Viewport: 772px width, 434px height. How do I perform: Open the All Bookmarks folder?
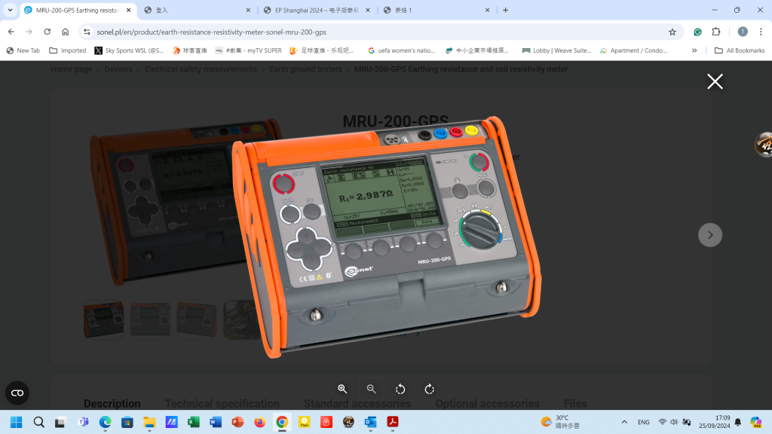coord(739,50)
